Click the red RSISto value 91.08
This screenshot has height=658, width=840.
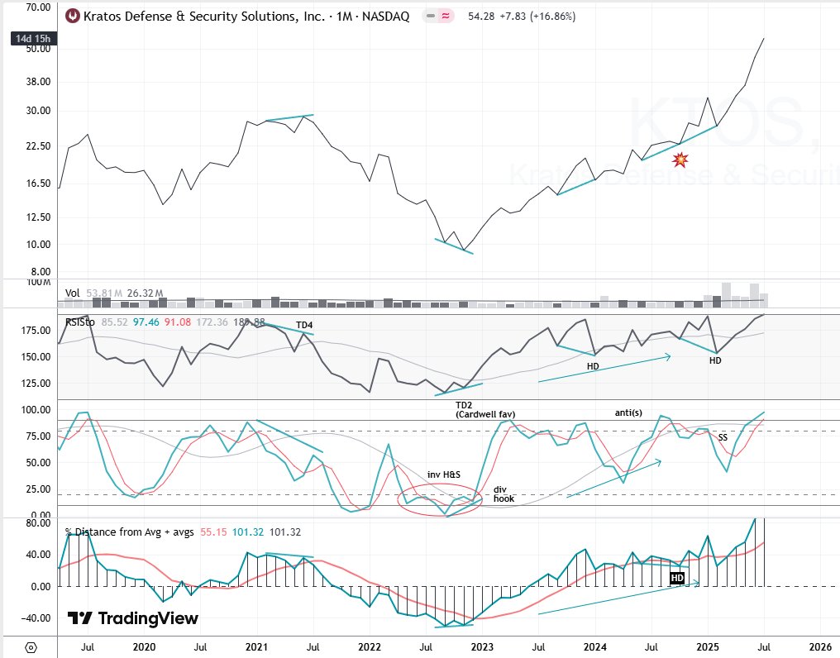[x=178, y=322]
